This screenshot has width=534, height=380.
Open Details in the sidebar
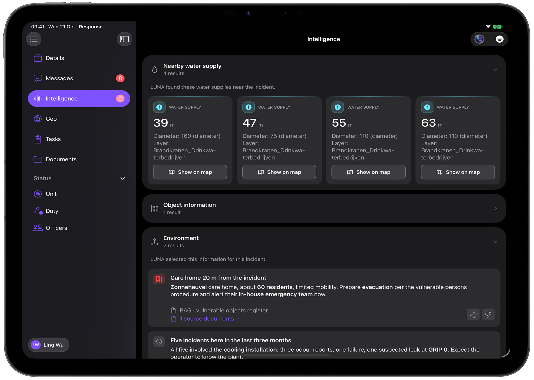pyautogui.click(x=79, y=58)
